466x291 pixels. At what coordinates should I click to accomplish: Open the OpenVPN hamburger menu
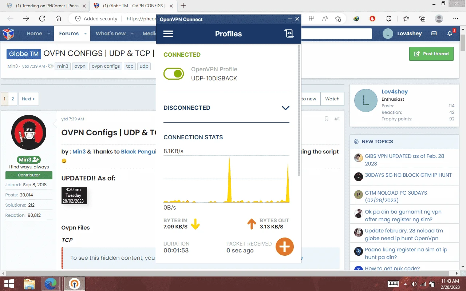click(168, 34)
